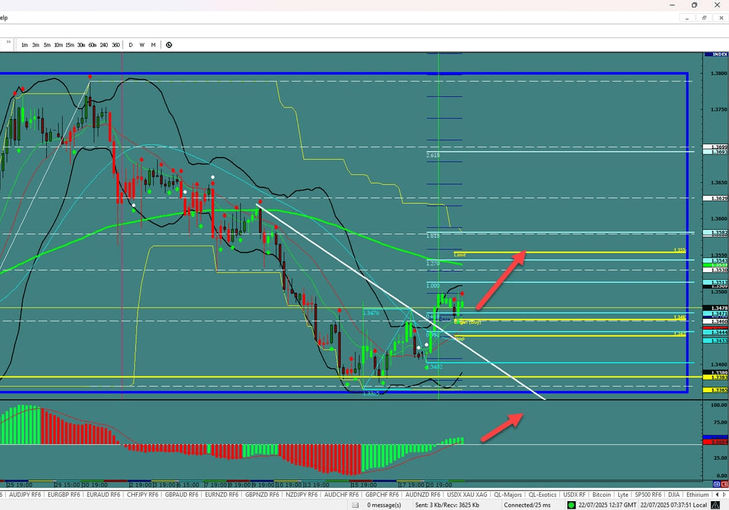Click the W weekly timeframe button
Viewport: 729px width, 510px height.
pyautogui.click(x=142, y=44)
